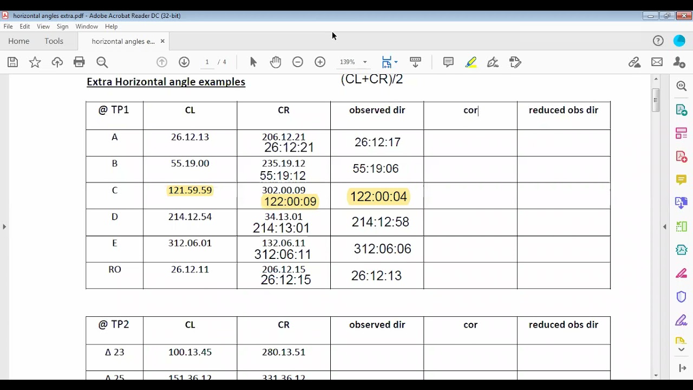Select the yellow highlighter tool
Viewport: 693px width, 390px height.
[470, 62]
